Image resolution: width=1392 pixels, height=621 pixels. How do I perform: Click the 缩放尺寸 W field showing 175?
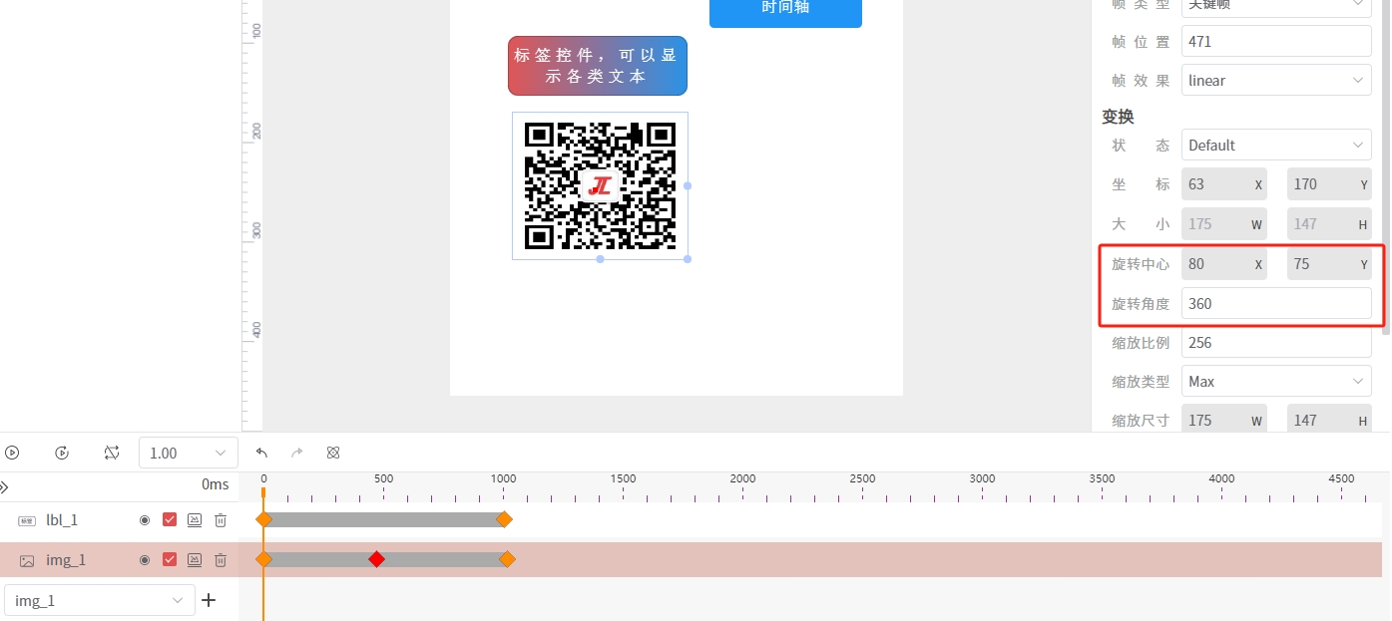point(1224,421)
